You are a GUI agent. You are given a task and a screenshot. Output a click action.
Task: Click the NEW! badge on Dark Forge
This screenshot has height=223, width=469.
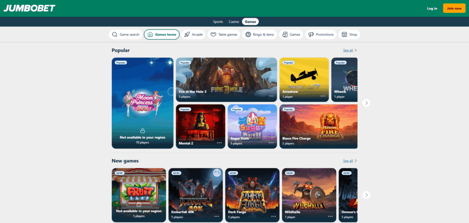(x=233, y=173)
